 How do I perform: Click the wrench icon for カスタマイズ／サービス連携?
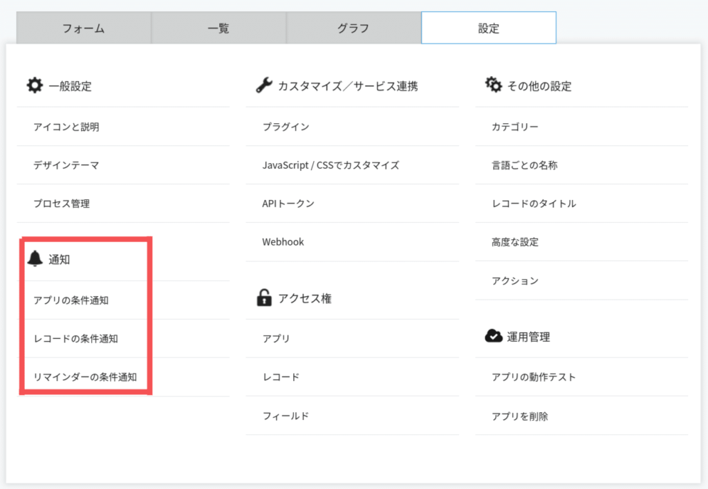pyautogui.click(x=263, y=86)
